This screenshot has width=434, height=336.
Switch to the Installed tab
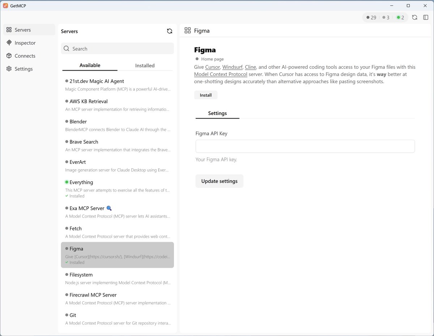pyautogui.click(x=145, y=65)
